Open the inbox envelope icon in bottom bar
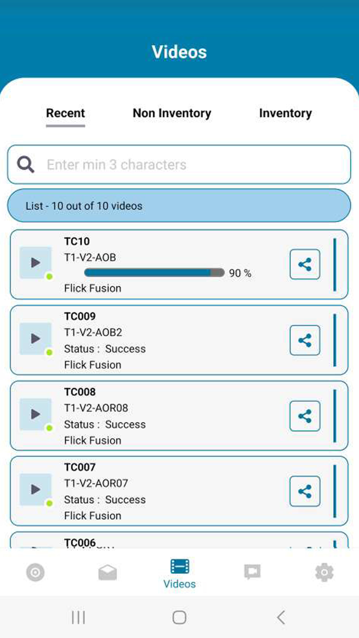 pos(107,572)
